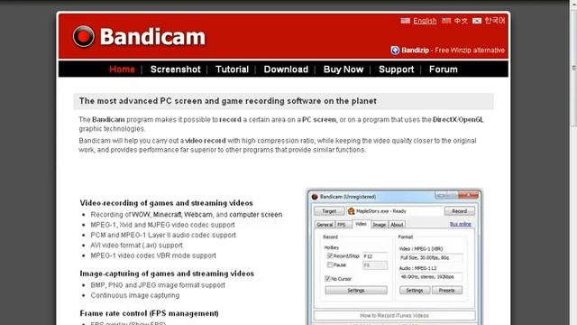
Task: Open the Buy Now menu item
Action: click(x=343, y=70)
